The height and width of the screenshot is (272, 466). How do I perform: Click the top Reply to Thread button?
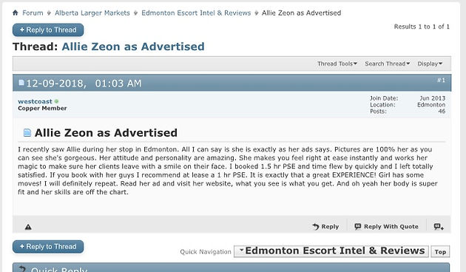(x=48, y=30)
